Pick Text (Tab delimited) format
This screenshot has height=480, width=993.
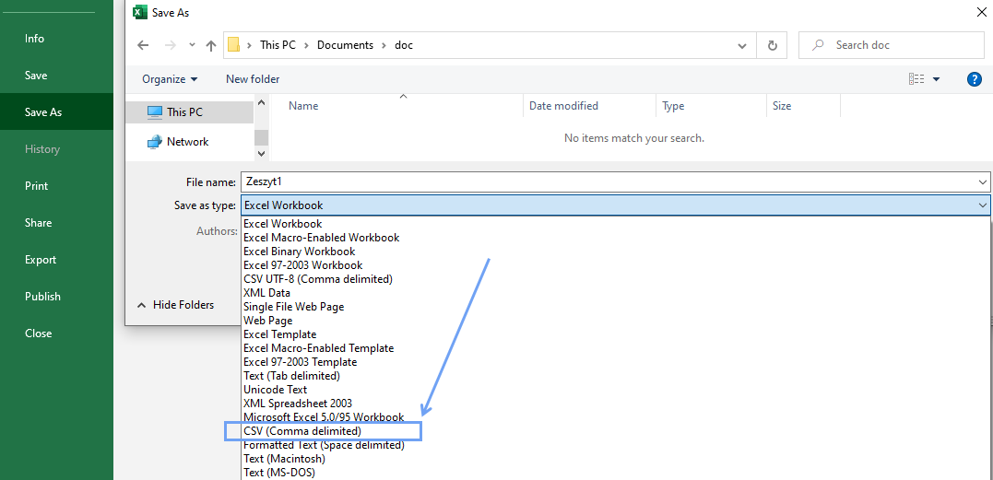click(x=291, y=376)
